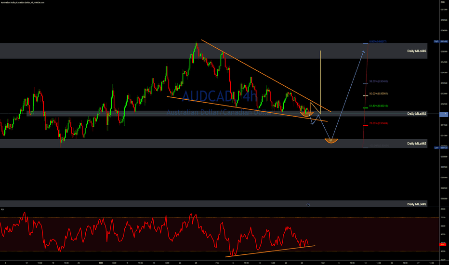Click the 38.20% Fibonacci level label
This screenshot has width=449, height=265.
pyautogui.click(x=379, y=81)
